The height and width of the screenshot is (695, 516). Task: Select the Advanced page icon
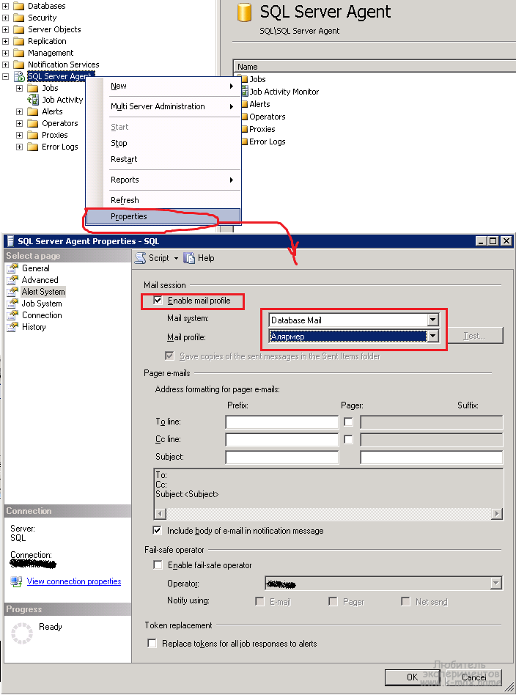point(12,280)
